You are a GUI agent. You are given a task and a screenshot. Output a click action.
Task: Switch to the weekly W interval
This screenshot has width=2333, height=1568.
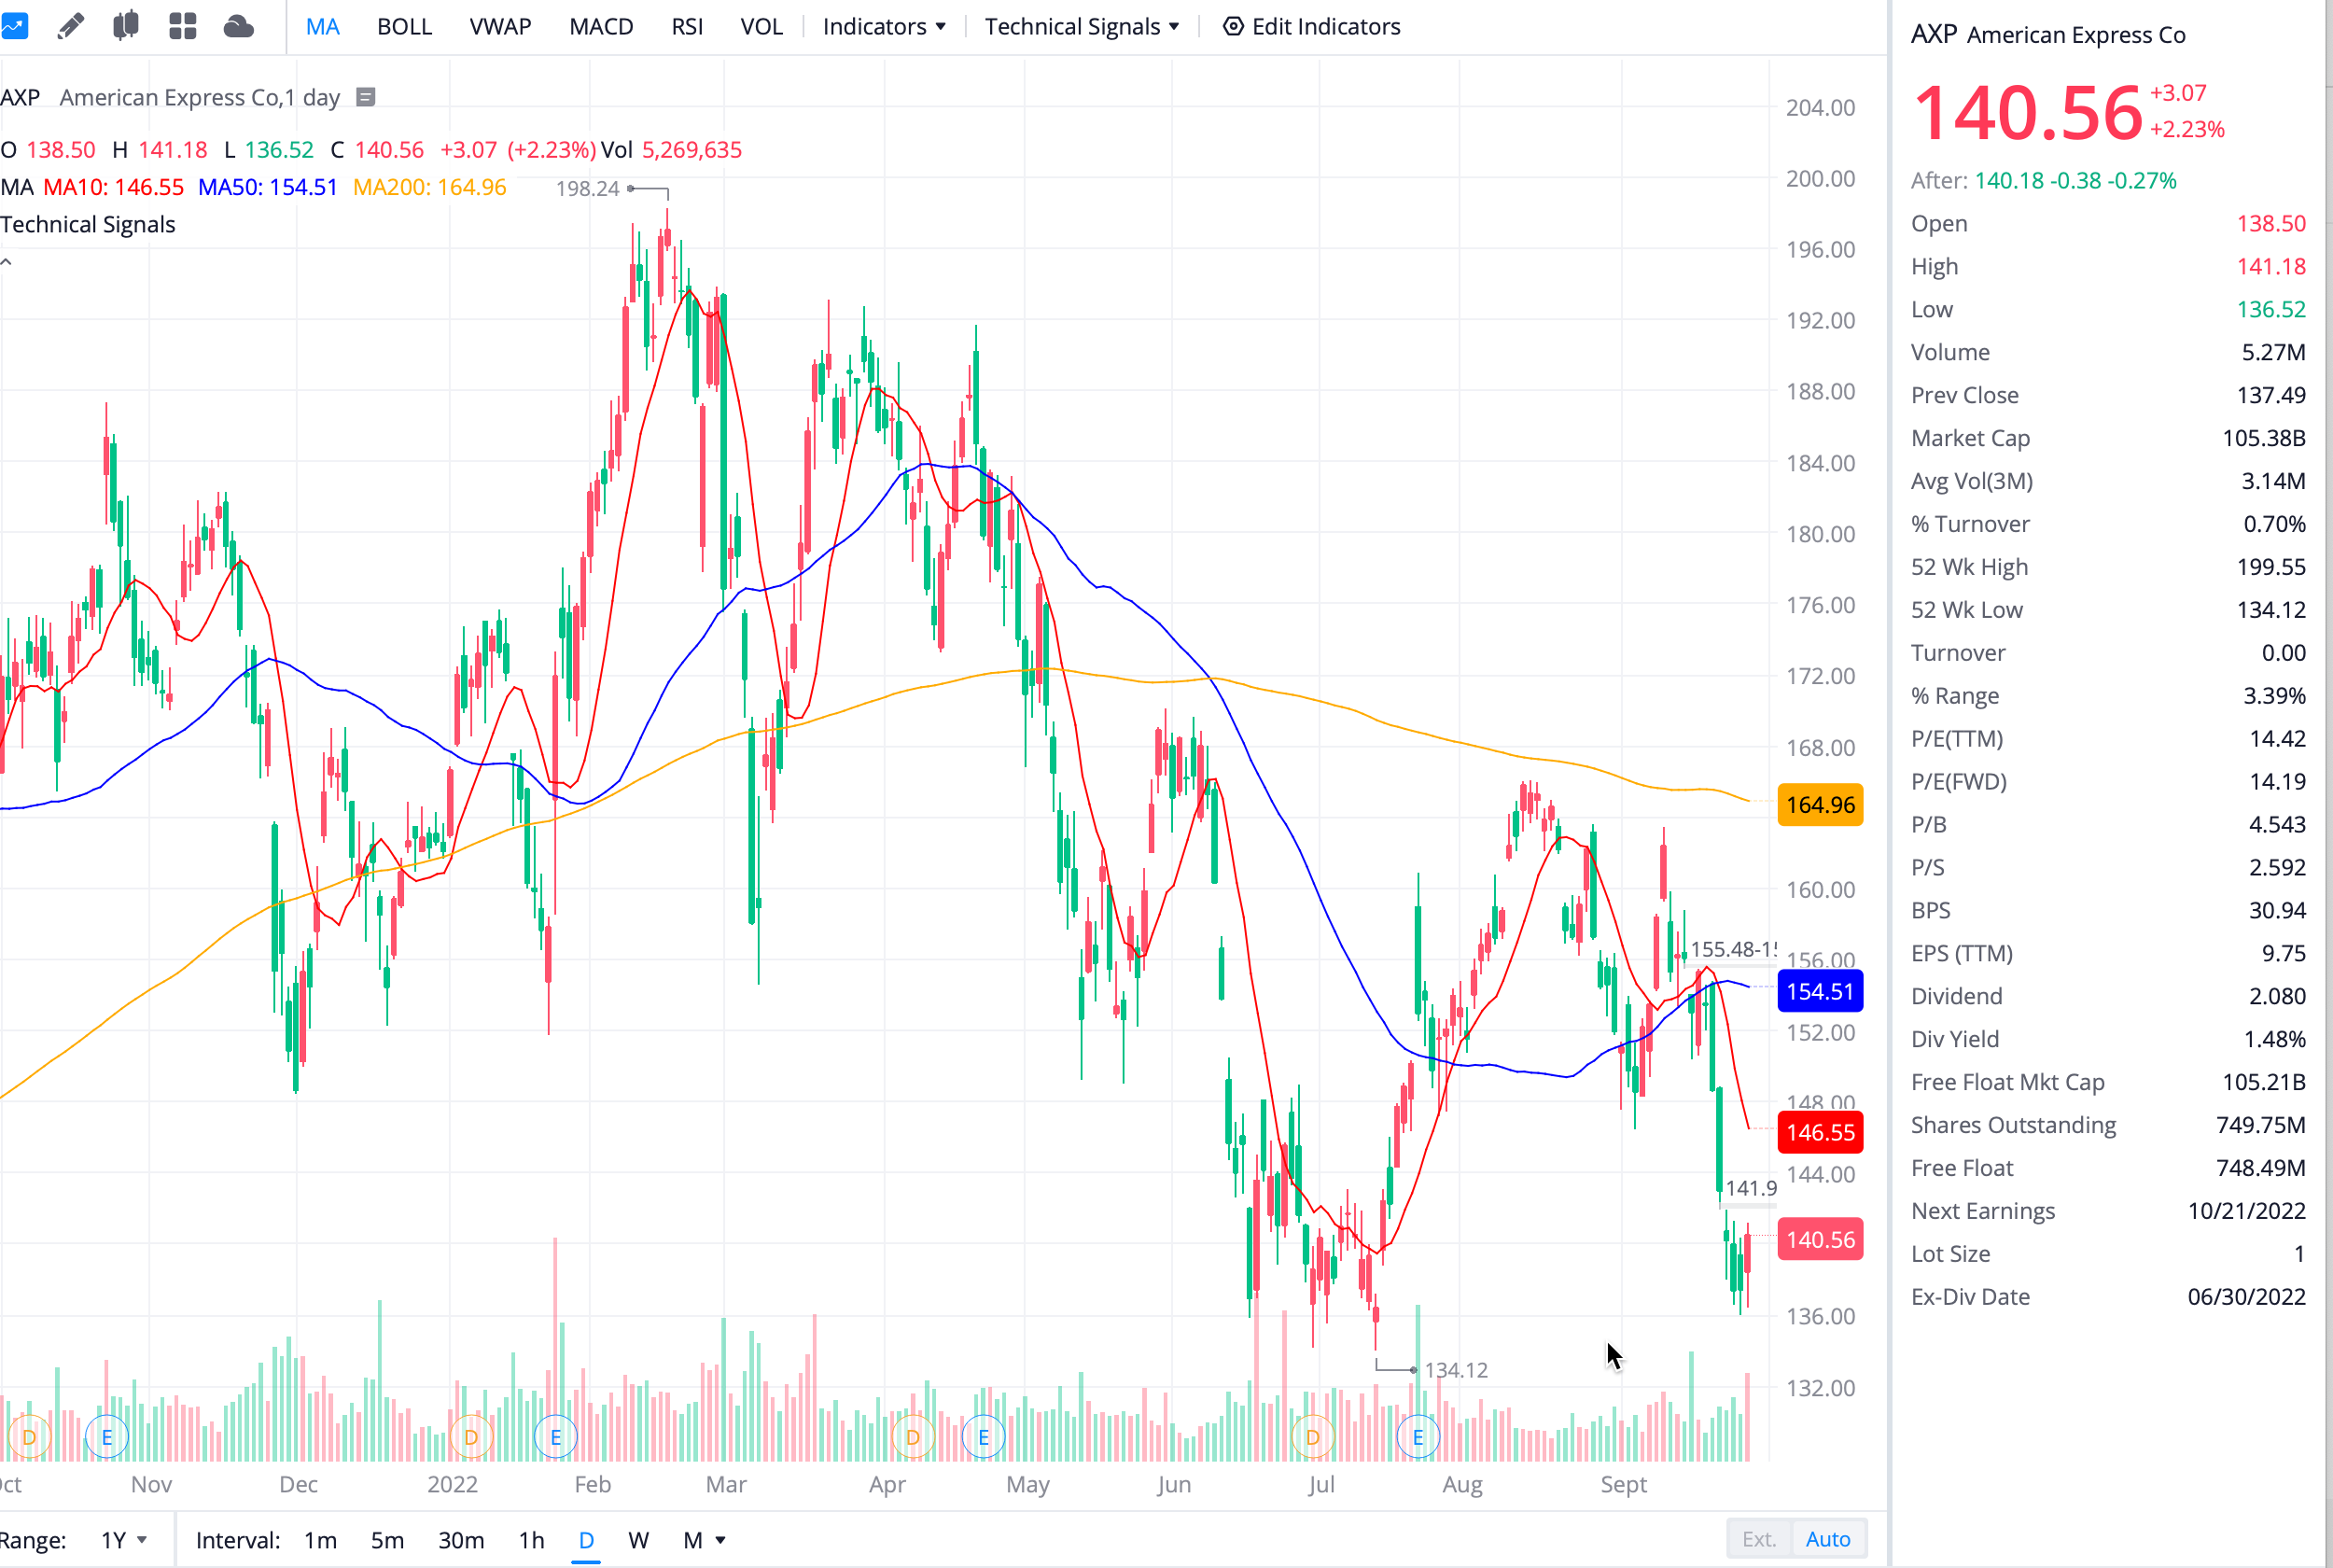click(637, 1540)
